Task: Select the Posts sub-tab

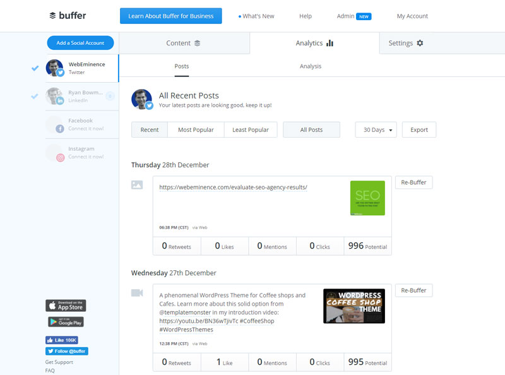Action: pos(182,66)
